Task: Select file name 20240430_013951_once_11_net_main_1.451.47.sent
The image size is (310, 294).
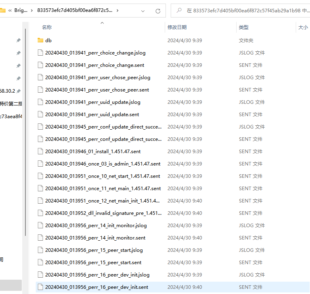Action: [103, 189]
